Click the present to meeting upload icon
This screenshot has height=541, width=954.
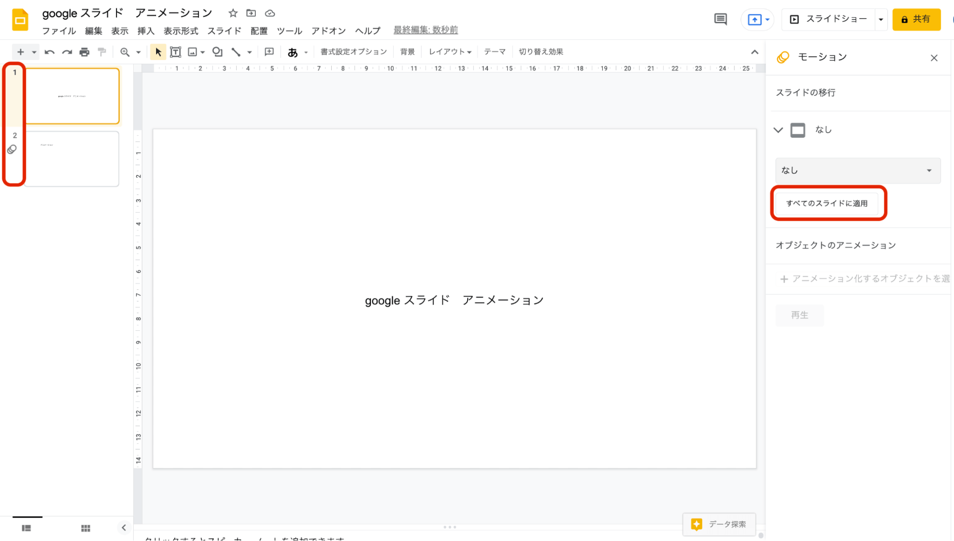pyautogui.click(x=755, y=20)
